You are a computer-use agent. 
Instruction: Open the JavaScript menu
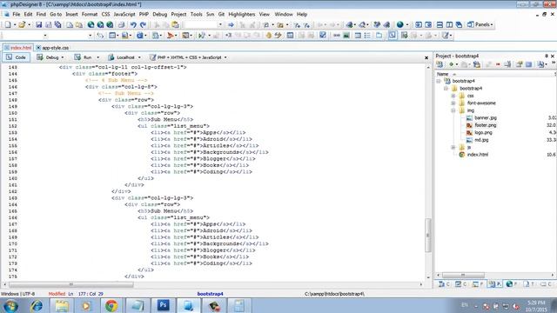coord(124,14)
